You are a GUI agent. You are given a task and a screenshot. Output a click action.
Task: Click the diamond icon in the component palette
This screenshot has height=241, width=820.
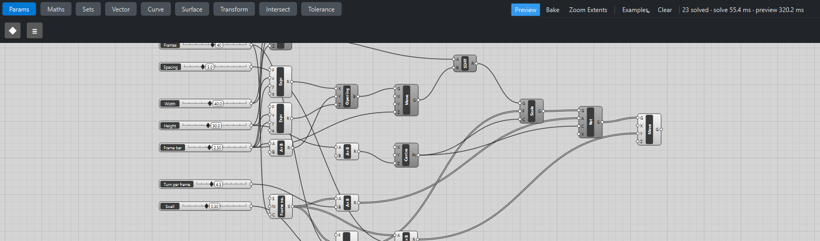tap(13, 30)
